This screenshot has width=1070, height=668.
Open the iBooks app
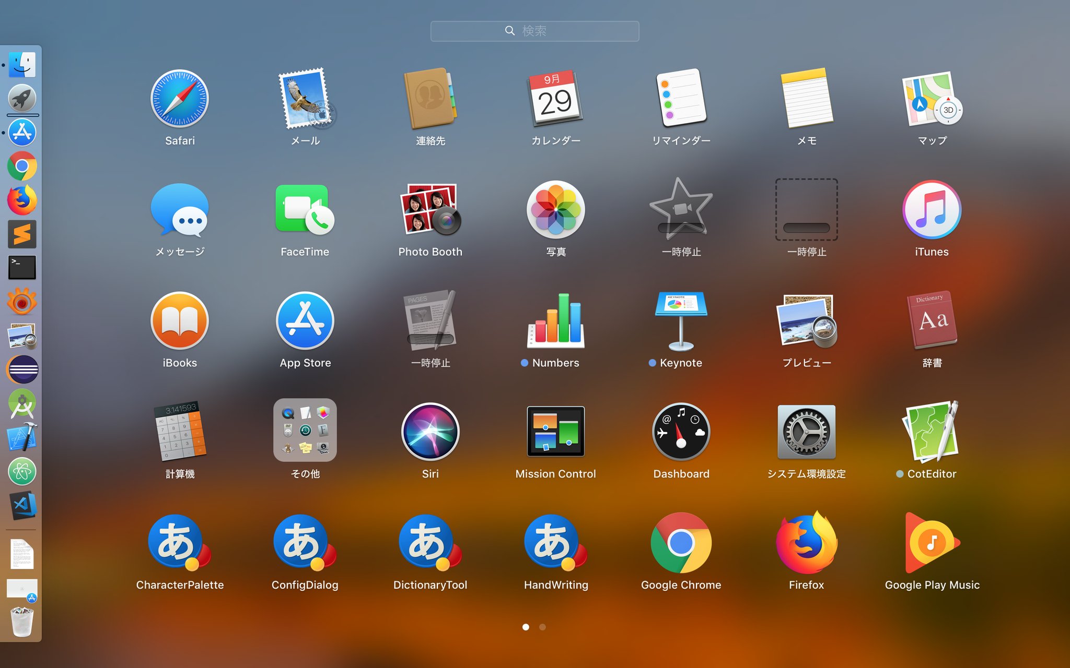click(x=179, y=321)
